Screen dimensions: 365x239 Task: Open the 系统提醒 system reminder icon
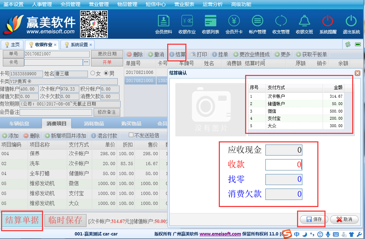[328, 24]
